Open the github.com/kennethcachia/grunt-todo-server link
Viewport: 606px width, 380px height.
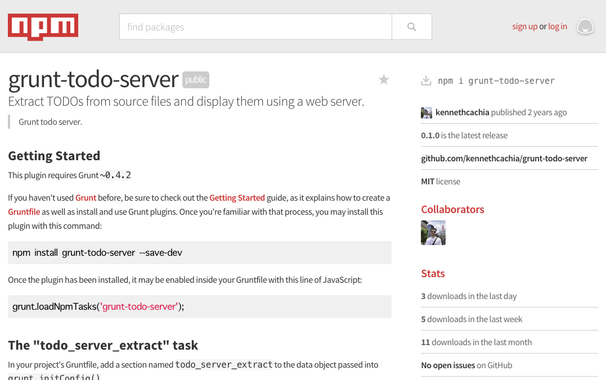click(504, 159)
